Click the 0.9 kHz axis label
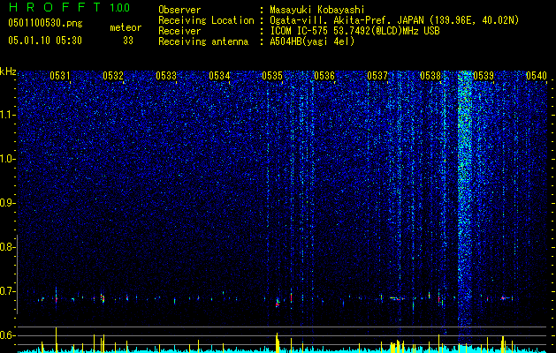 [x=7, y=203]
